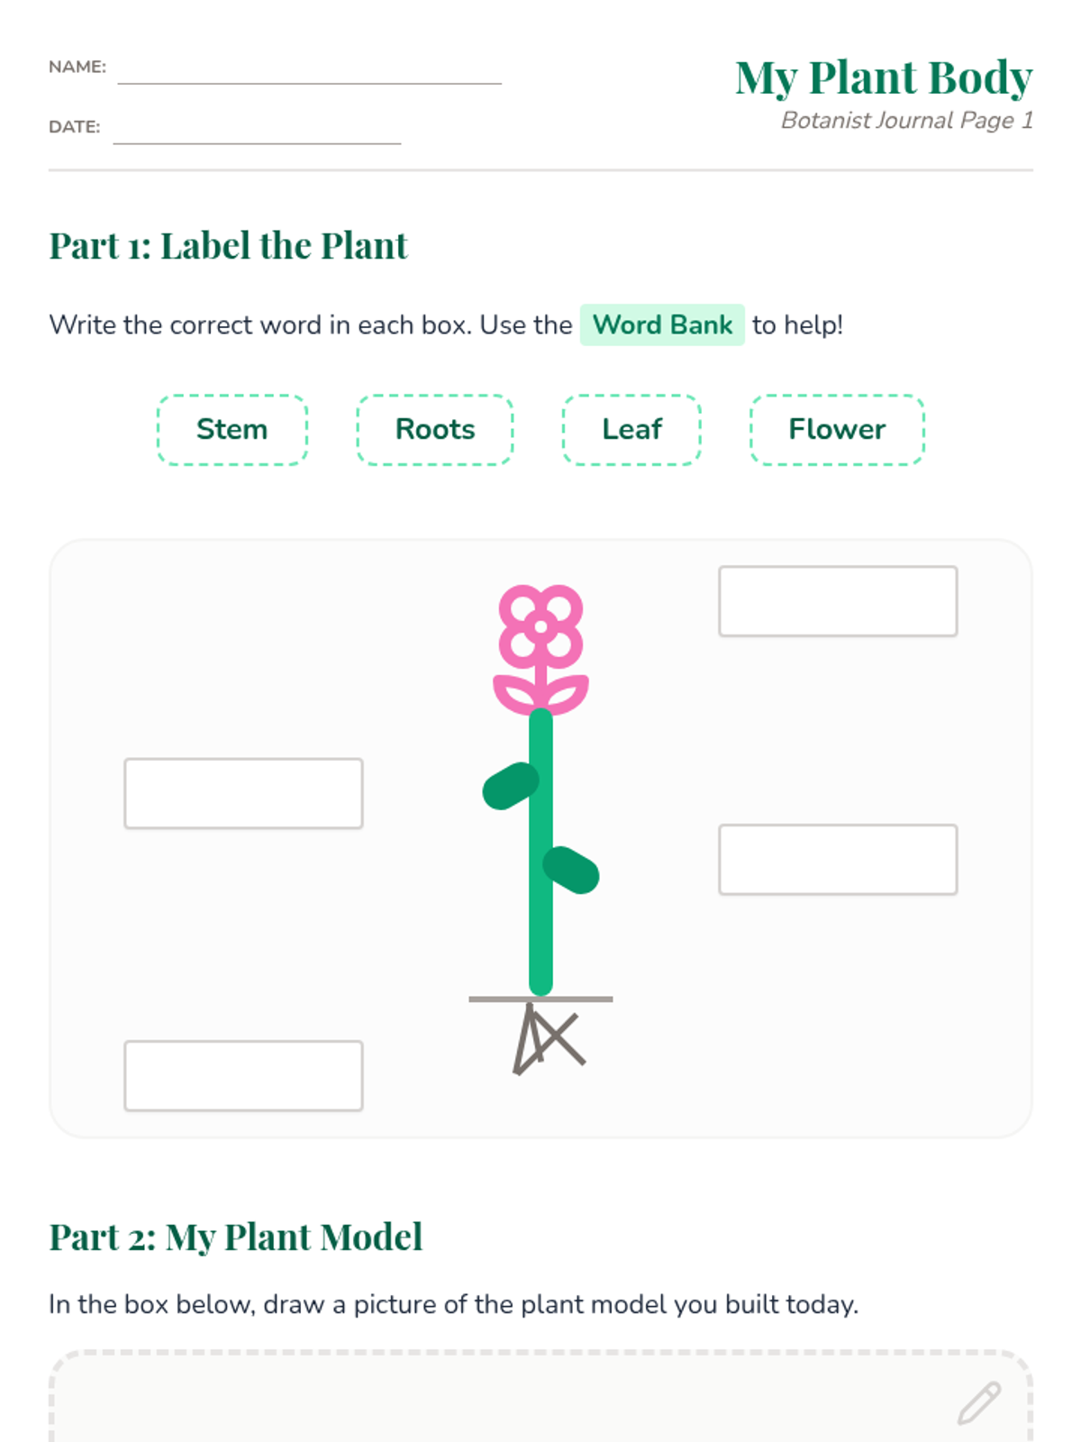Click the upper left leaf on the stem

[x=511, y=786]
